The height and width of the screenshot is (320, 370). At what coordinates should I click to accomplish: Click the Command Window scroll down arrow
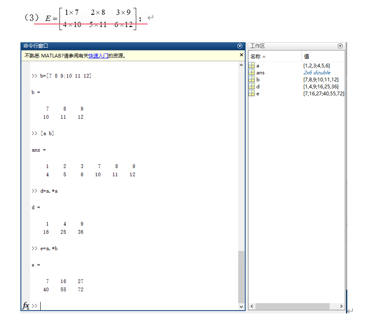point(241,306)
